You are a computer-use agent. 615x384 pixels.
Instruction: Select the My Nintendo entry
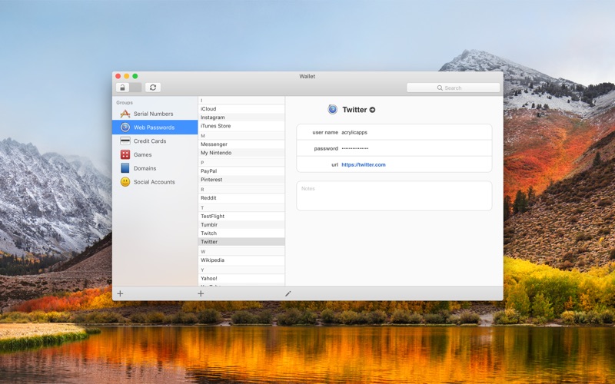click(x=241, y=153)
